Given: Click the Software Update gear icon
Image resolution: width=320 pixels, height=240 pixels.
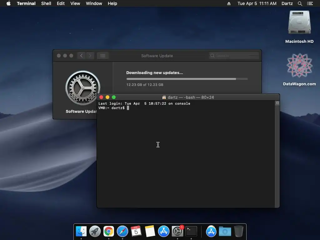Looking at the screenshot, I should (82, 88).
